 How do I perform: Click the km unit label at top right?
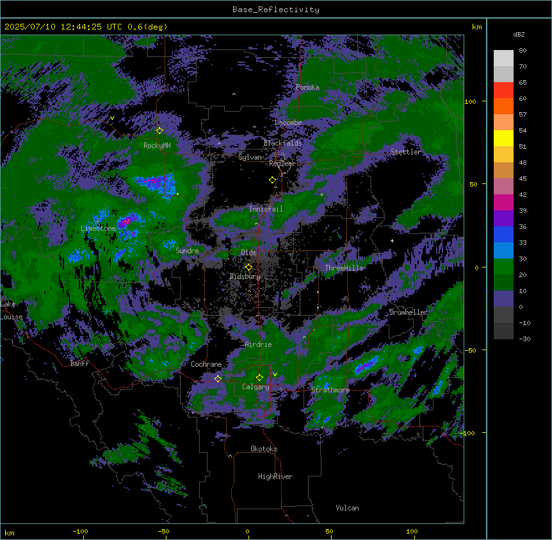[x=476, y=27]
